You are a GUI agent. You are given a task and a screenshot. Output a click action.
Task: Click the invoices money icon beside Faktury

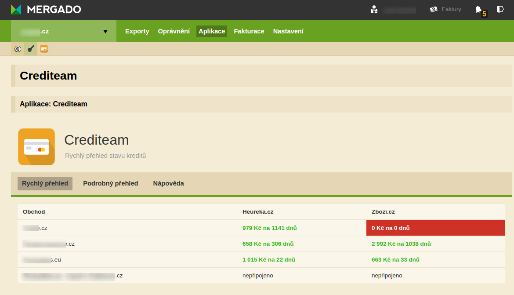[x=433, y=9]
